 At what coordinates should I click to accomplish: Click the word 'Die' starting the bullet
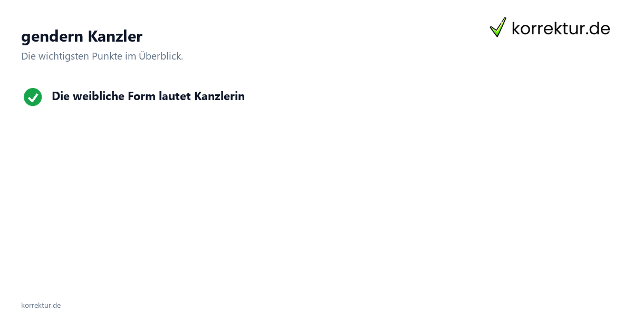point(61,96)
